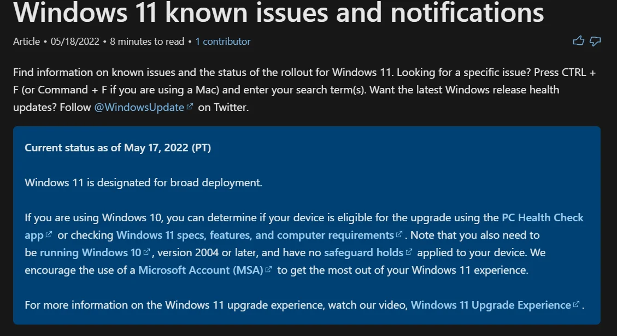617x336 pixels.
Task: Click external-link icon after computer requirements
Action: [x=399, y=235]
